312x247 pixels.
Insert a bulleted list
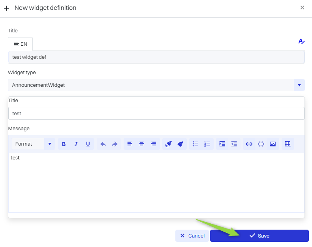[x=195, y=144]
